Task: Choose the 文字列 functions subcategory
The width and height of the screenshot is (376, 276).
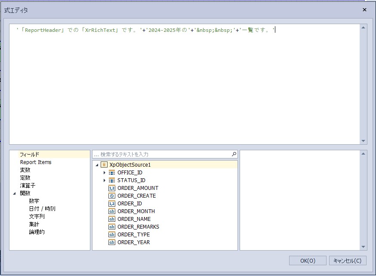Action: 37,217
